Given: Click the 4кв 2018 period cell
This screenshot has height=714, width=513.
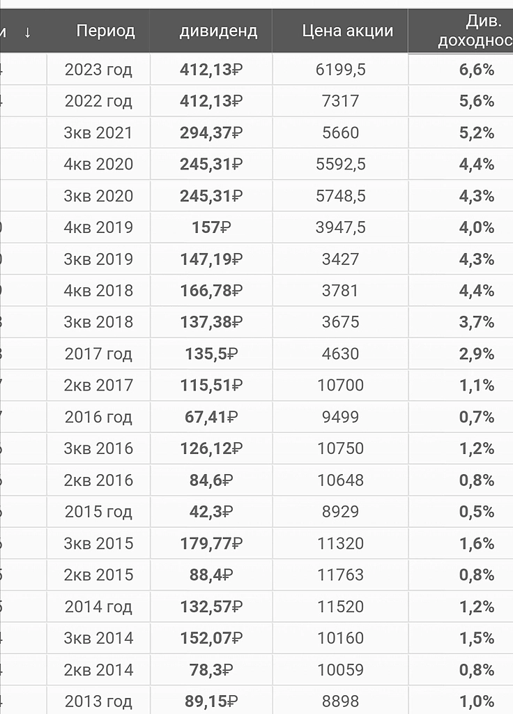Looking at the screenshot, I should [98, 291].
